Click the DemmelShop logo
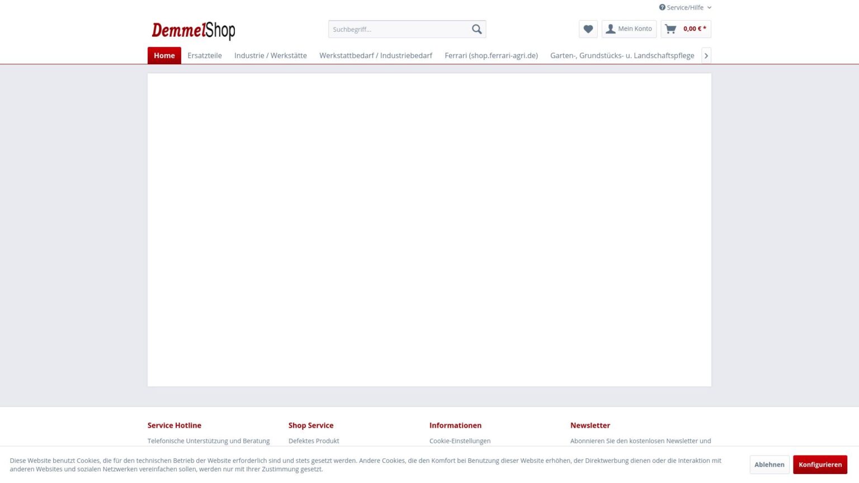859x483 pixels. click(x=193, y=30)
